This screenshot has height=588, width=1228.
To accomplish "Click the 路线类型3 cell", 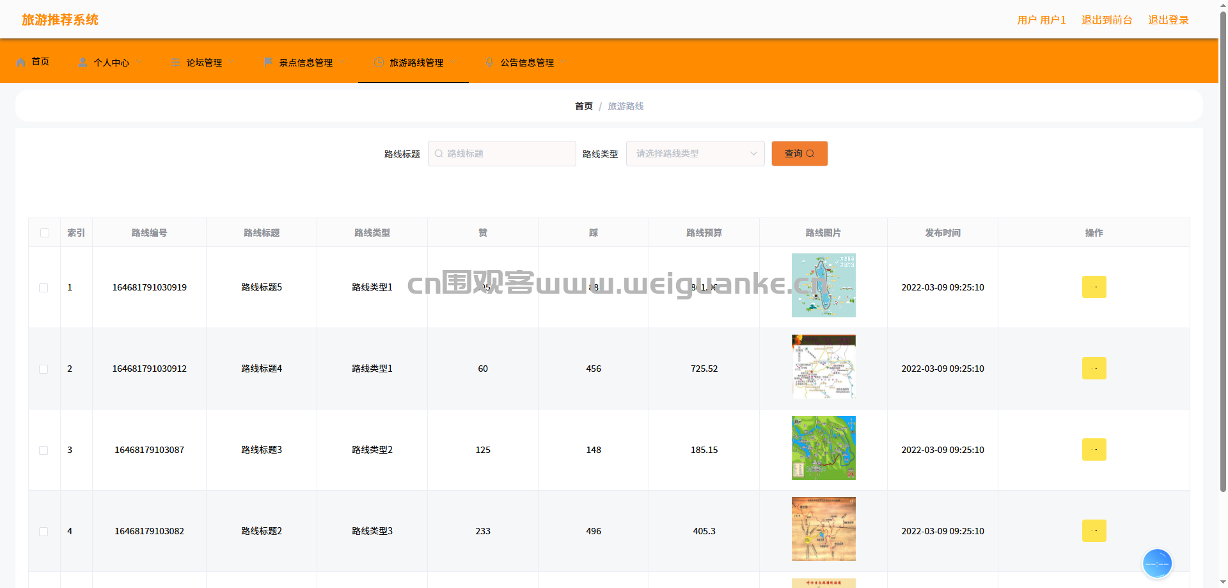I will click(372, 531).
